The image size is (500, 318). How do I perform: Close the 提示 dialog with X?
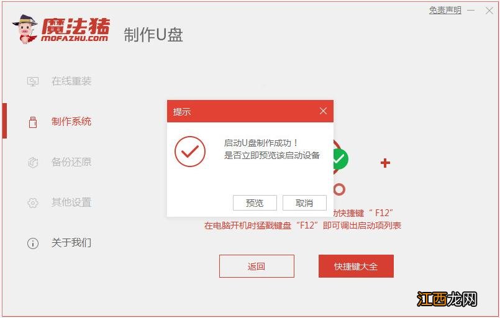pyautogui.click(x=323, y=111)
